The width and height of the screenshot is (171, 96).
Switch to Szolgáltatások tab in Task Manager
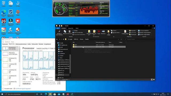48,44
